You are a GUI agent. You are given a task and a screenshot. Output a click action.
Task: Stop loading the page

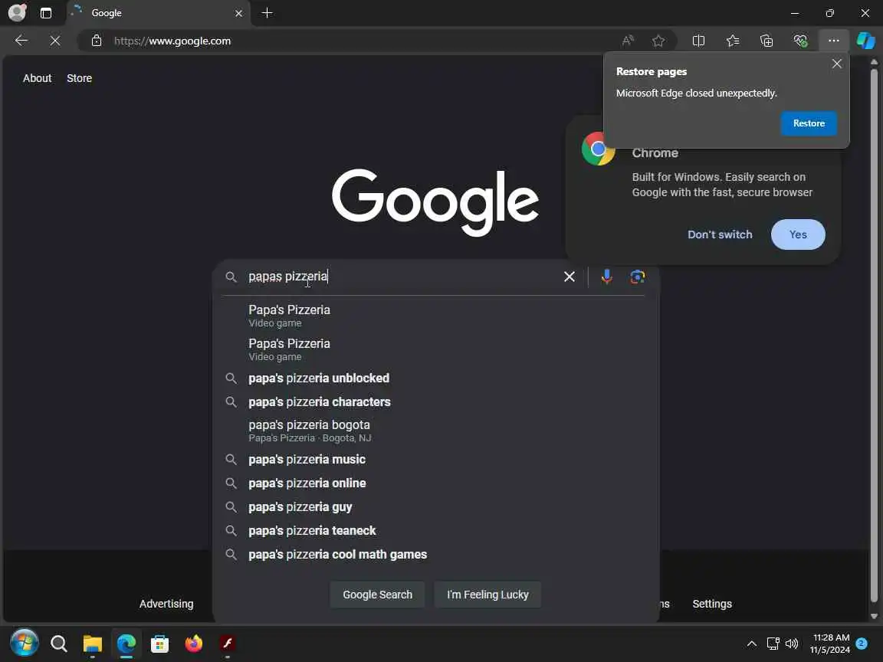[x=54, y=41]
